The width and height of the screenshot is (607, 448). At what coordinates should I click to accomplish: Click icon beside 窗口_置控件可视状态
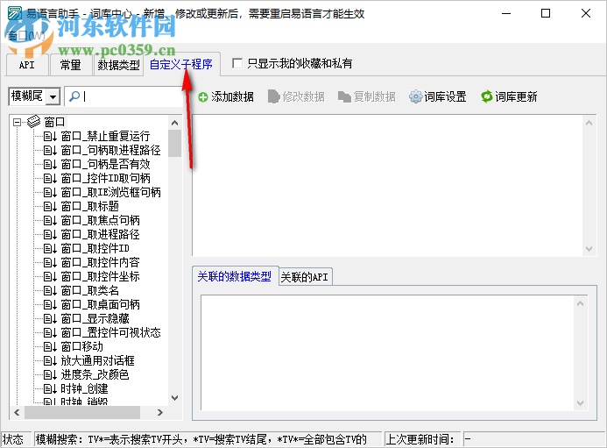(50, 332)
